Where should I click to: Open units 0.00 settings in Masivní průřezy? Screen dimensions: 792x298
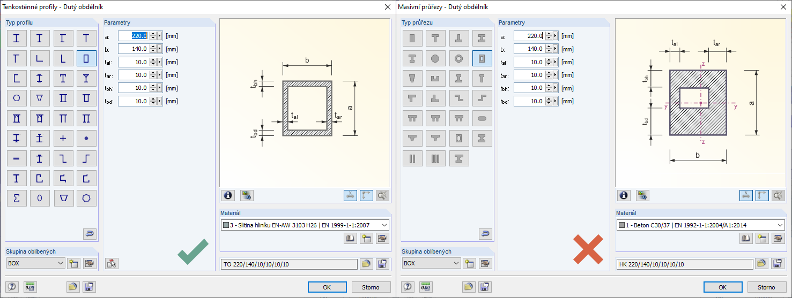point(426,287)
